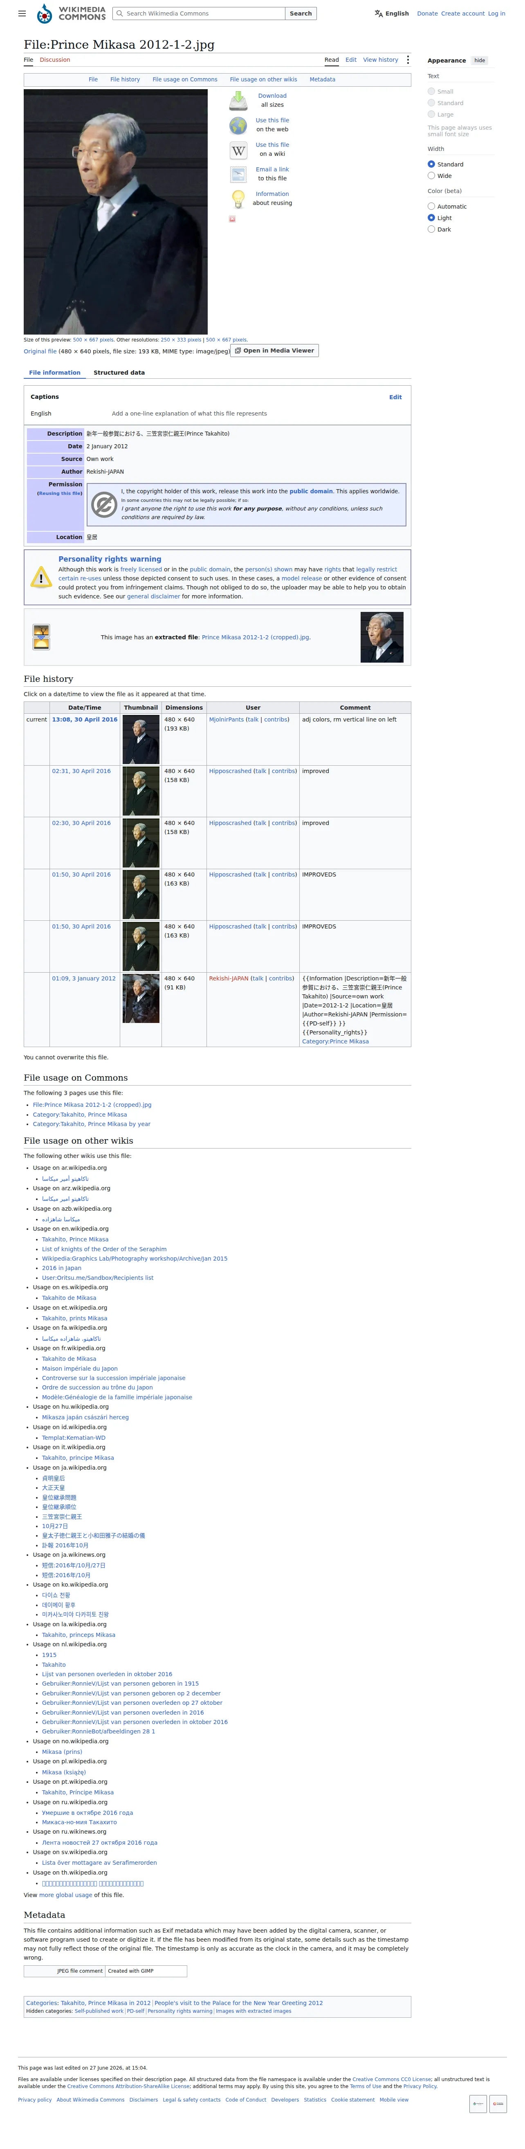Click the Download all sizes icon
The height and width of the screenshot is (2149, 525).
(x=238, y=101)
